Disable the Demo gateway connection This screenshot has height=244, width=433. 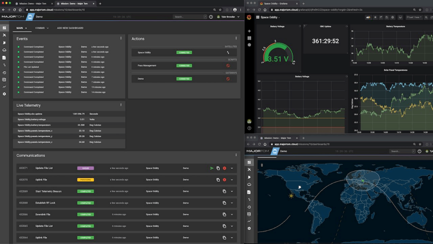pyautogui.click(x=228, y=79)
